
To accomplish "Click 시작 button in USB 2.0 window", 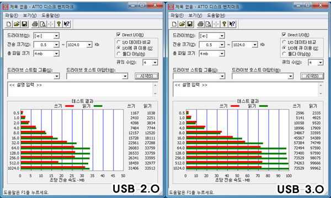I will click(147, 76).
